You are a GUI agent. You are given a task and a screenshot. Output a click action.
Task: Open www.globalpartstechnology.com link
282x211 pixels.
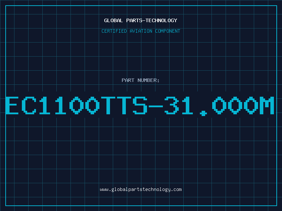[x=141, y=190]
